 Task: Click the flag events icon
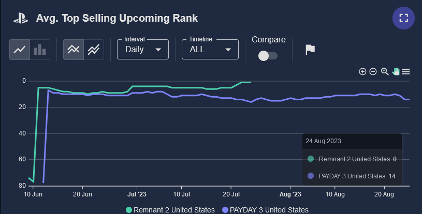310,50
